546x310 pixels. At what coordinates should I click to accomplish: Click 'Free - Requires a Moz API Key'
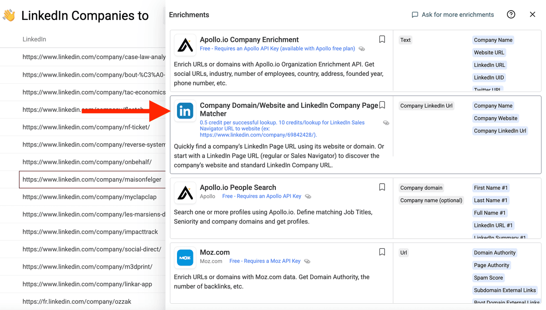[265, 261]
